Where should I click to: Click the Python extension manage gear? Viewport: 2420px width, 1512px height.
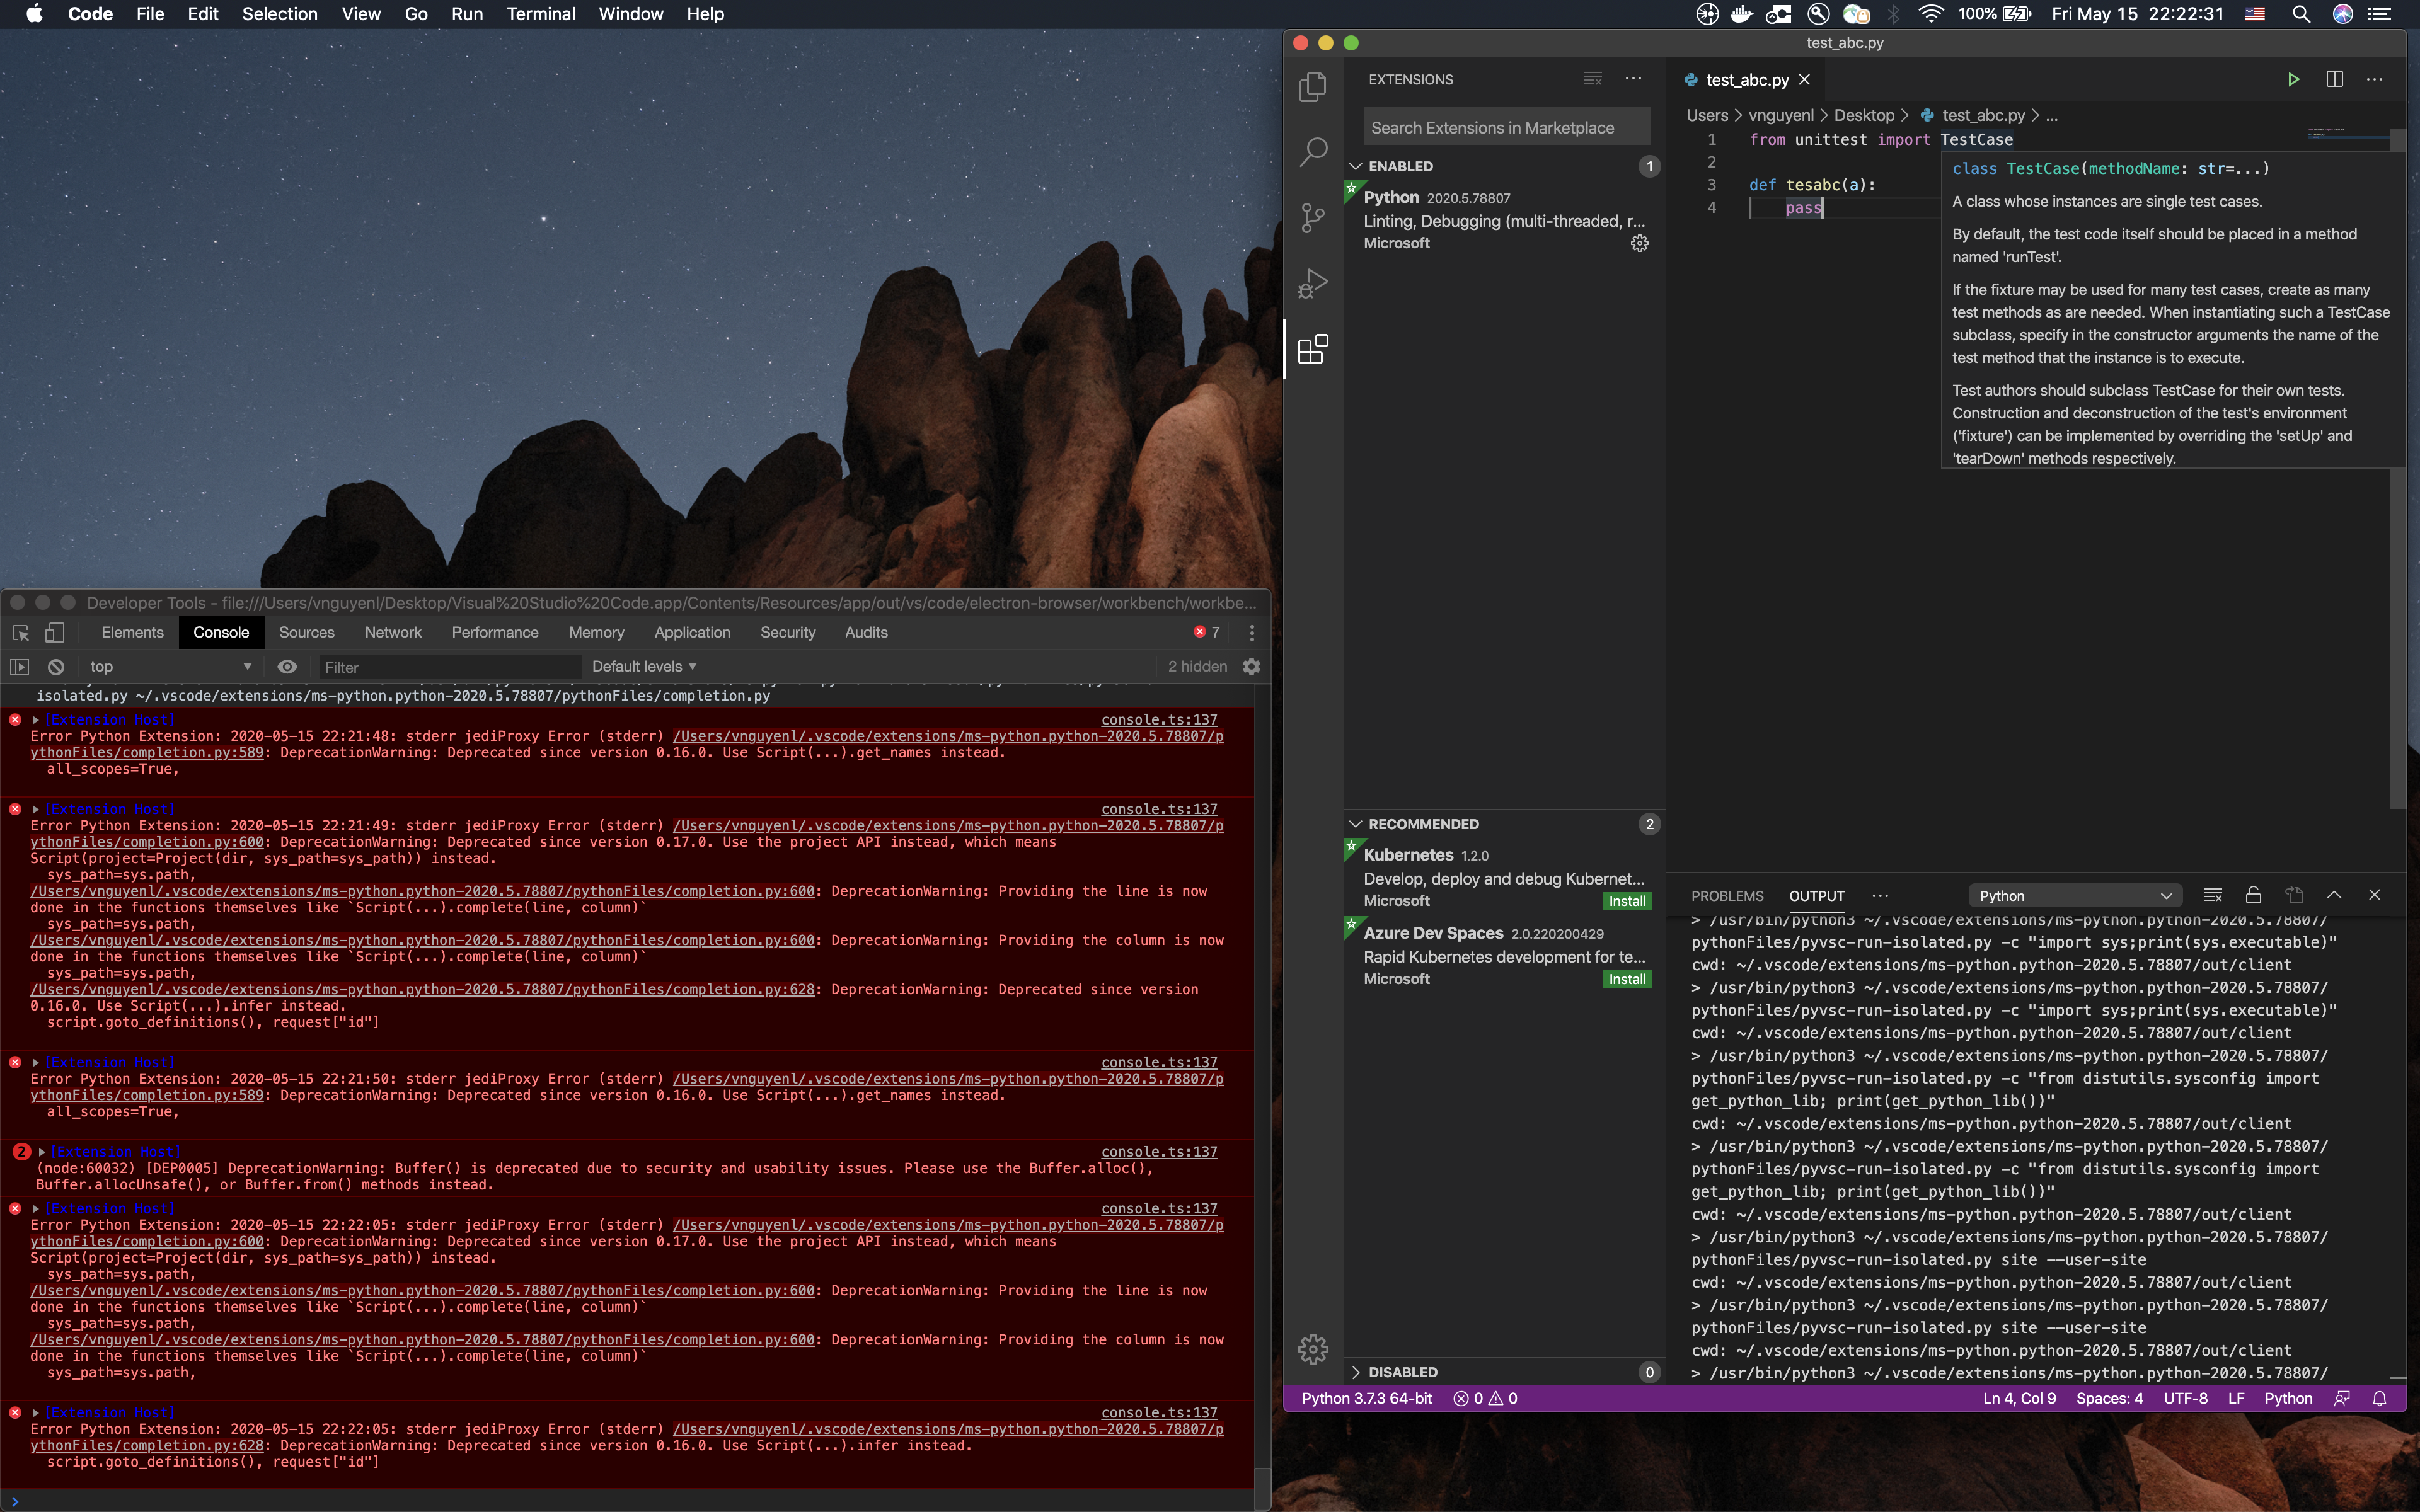coord(1639,243)
